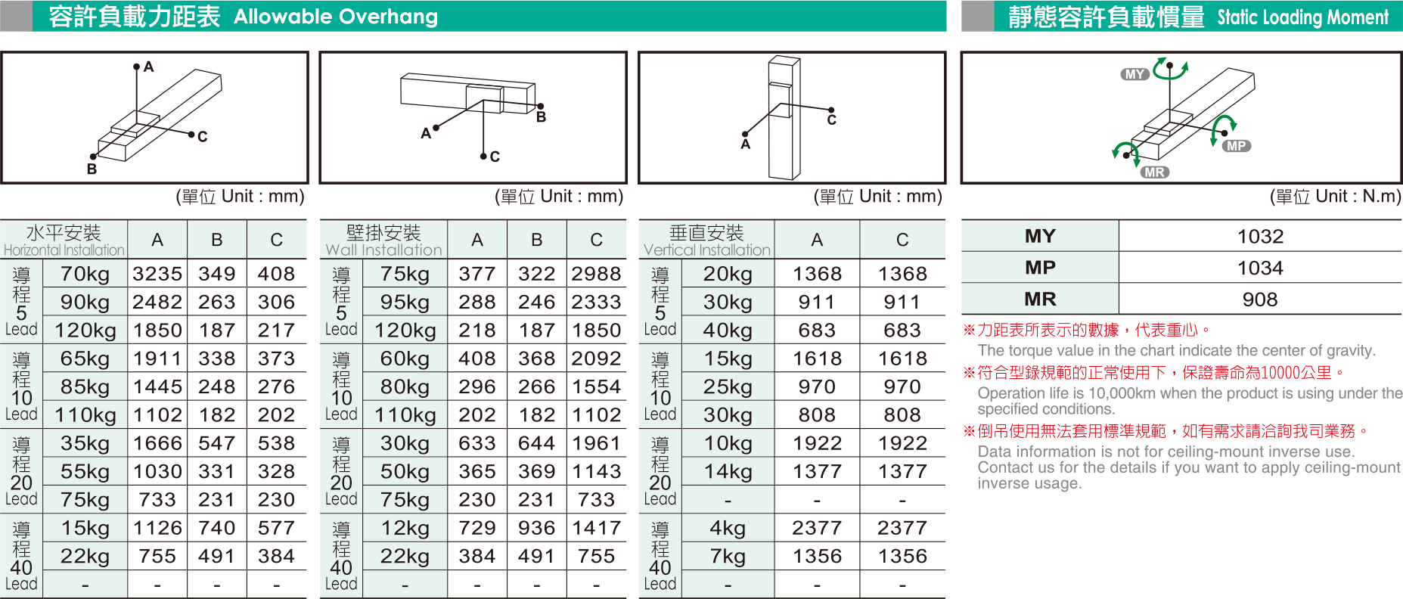
Task: Click point C in wall installation diagram
Action: click(x=483, y=156)
